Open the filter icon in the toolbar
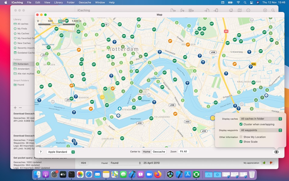The image size is (289, 181). coord(265,10)
